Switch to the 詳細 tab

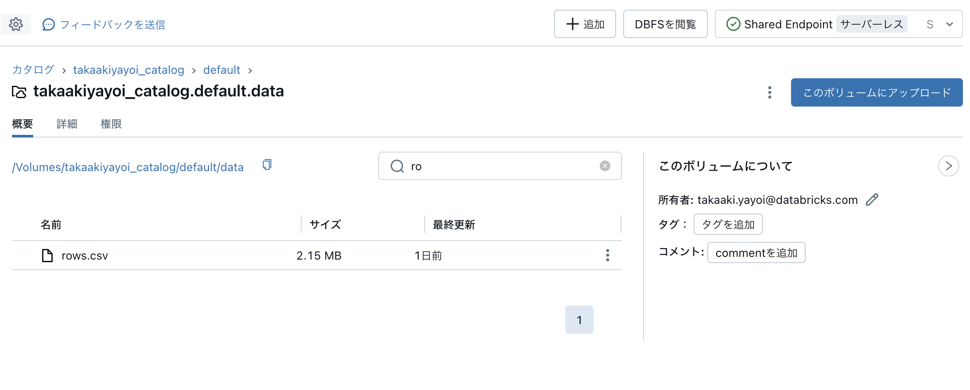[67, 124]
